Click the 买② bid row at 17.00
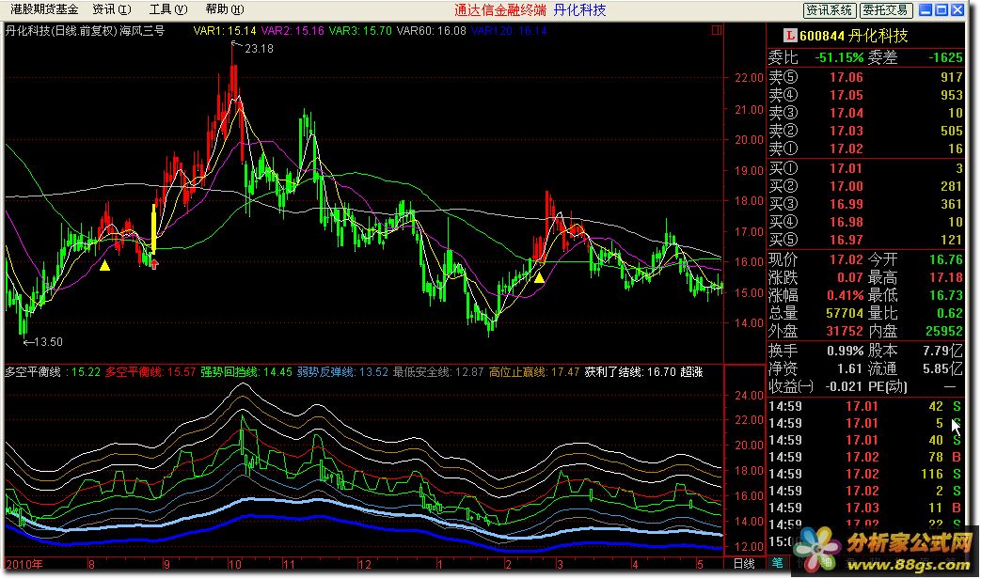 (x=866, y=186)
